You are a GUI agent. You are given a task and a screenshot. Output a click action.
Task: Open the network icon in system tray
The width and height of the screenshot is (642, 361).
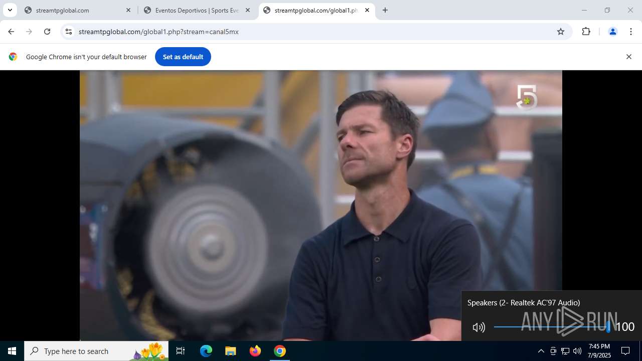565,351
